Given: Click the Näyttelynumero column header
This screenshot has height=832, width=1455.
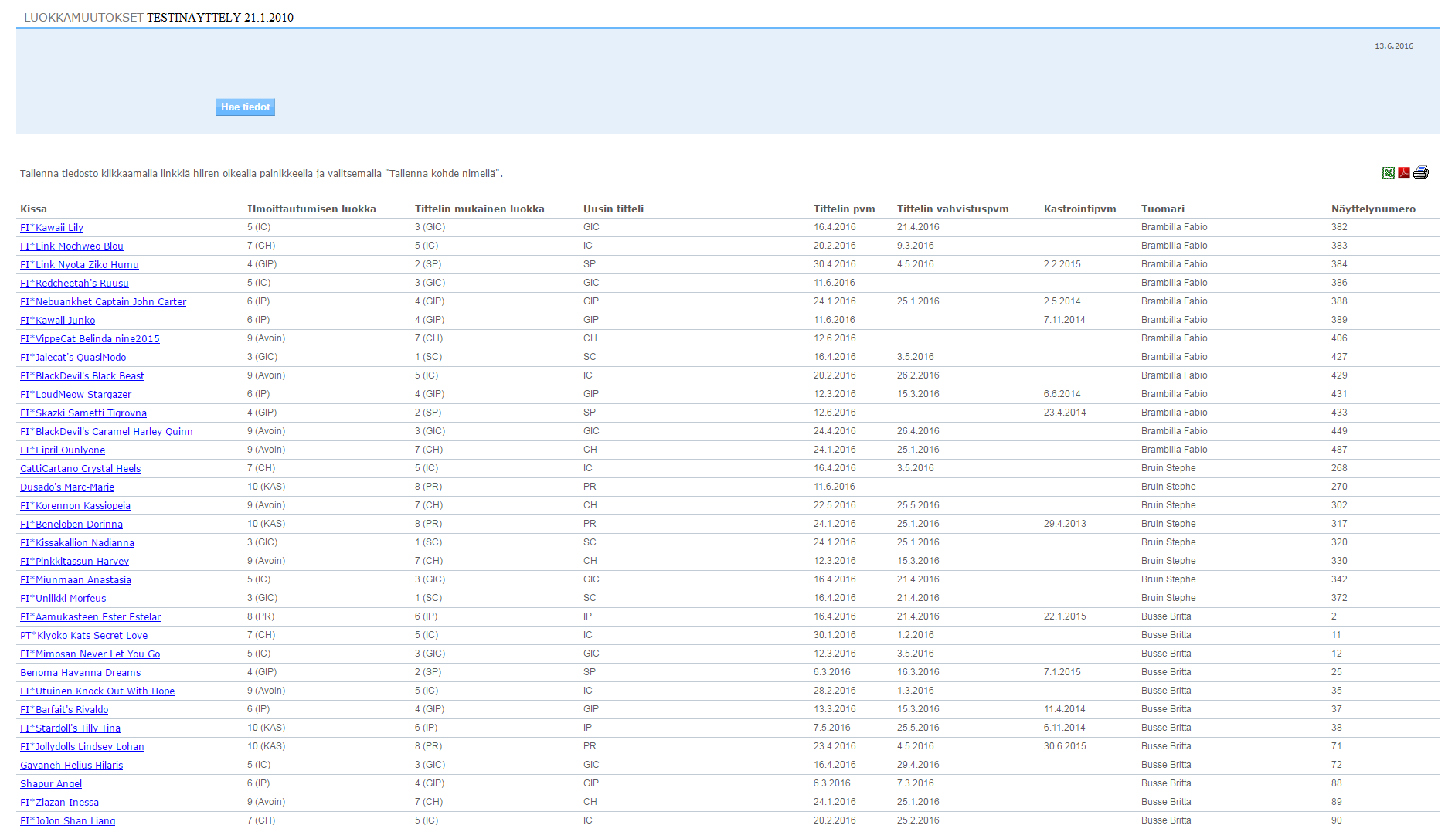Looking at the screenshot, I should 1373,209.
